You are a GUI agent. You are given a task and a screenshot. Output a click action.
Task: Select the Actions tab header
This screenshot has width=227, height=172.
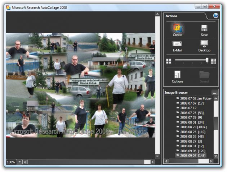(172, 16)
